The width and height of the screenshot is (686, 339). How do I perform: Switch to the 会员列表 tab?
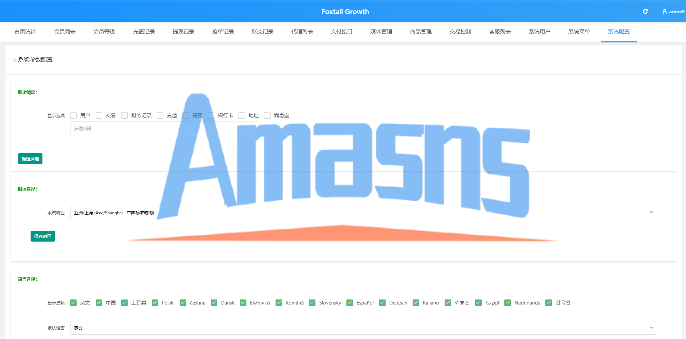pos(65,32)
